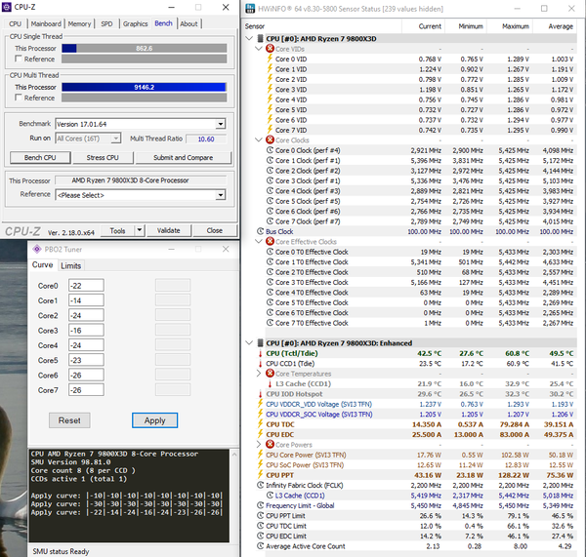Collapse the CPU [#0] AMD Ryzen 7 9800X3D group

click(x=249, y=38)
